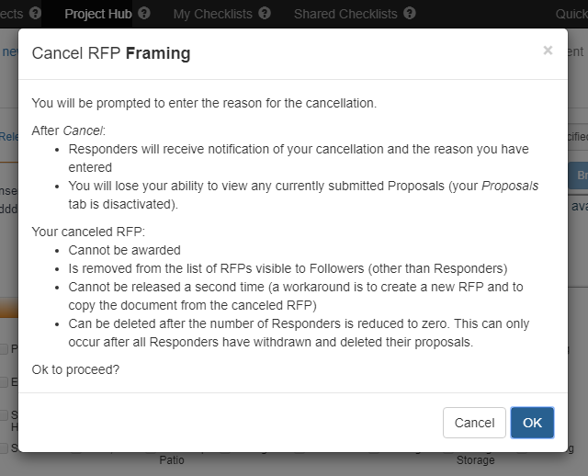
Task: Confirm the RFP cancellation with OK
Action: click(532, 423)
